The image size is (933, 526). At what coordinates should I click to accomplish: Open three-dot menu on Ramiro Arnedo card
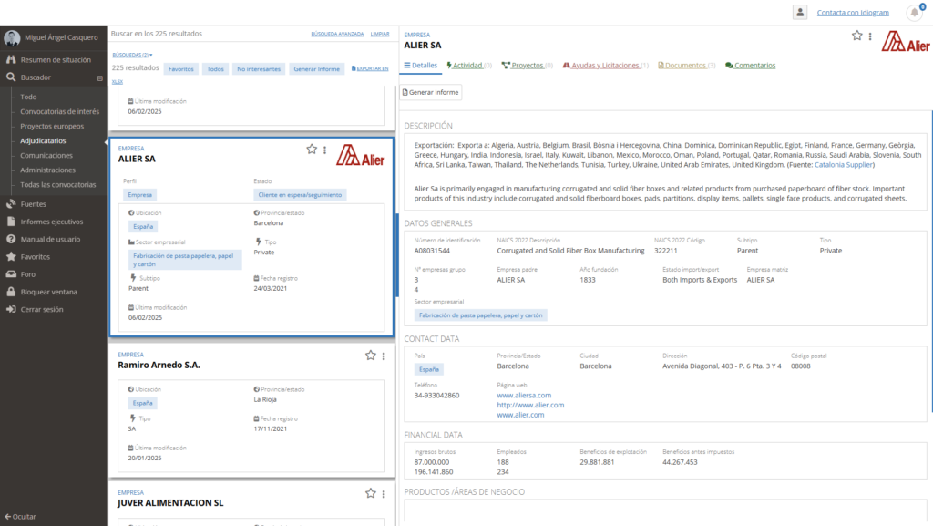tap(384, 356)
